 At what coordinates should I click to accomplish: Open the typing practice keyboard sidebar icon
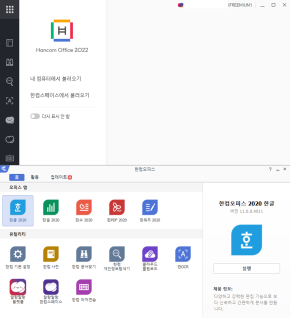point(9,158)
